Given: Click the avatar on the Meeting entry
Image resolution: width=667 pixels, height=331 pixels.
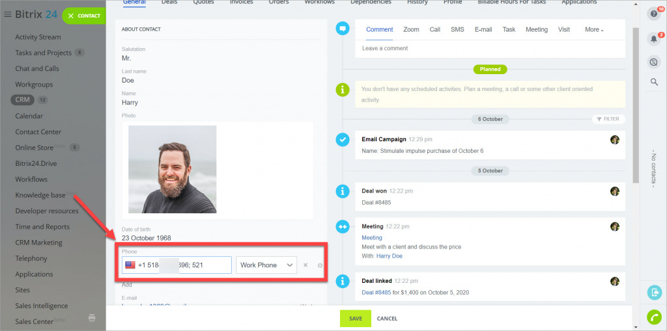Looking at the screenshot, I should (614, 226).
